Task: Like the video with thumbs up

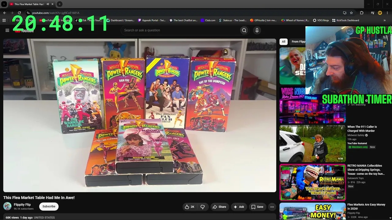Action: (x=190, y=207)
